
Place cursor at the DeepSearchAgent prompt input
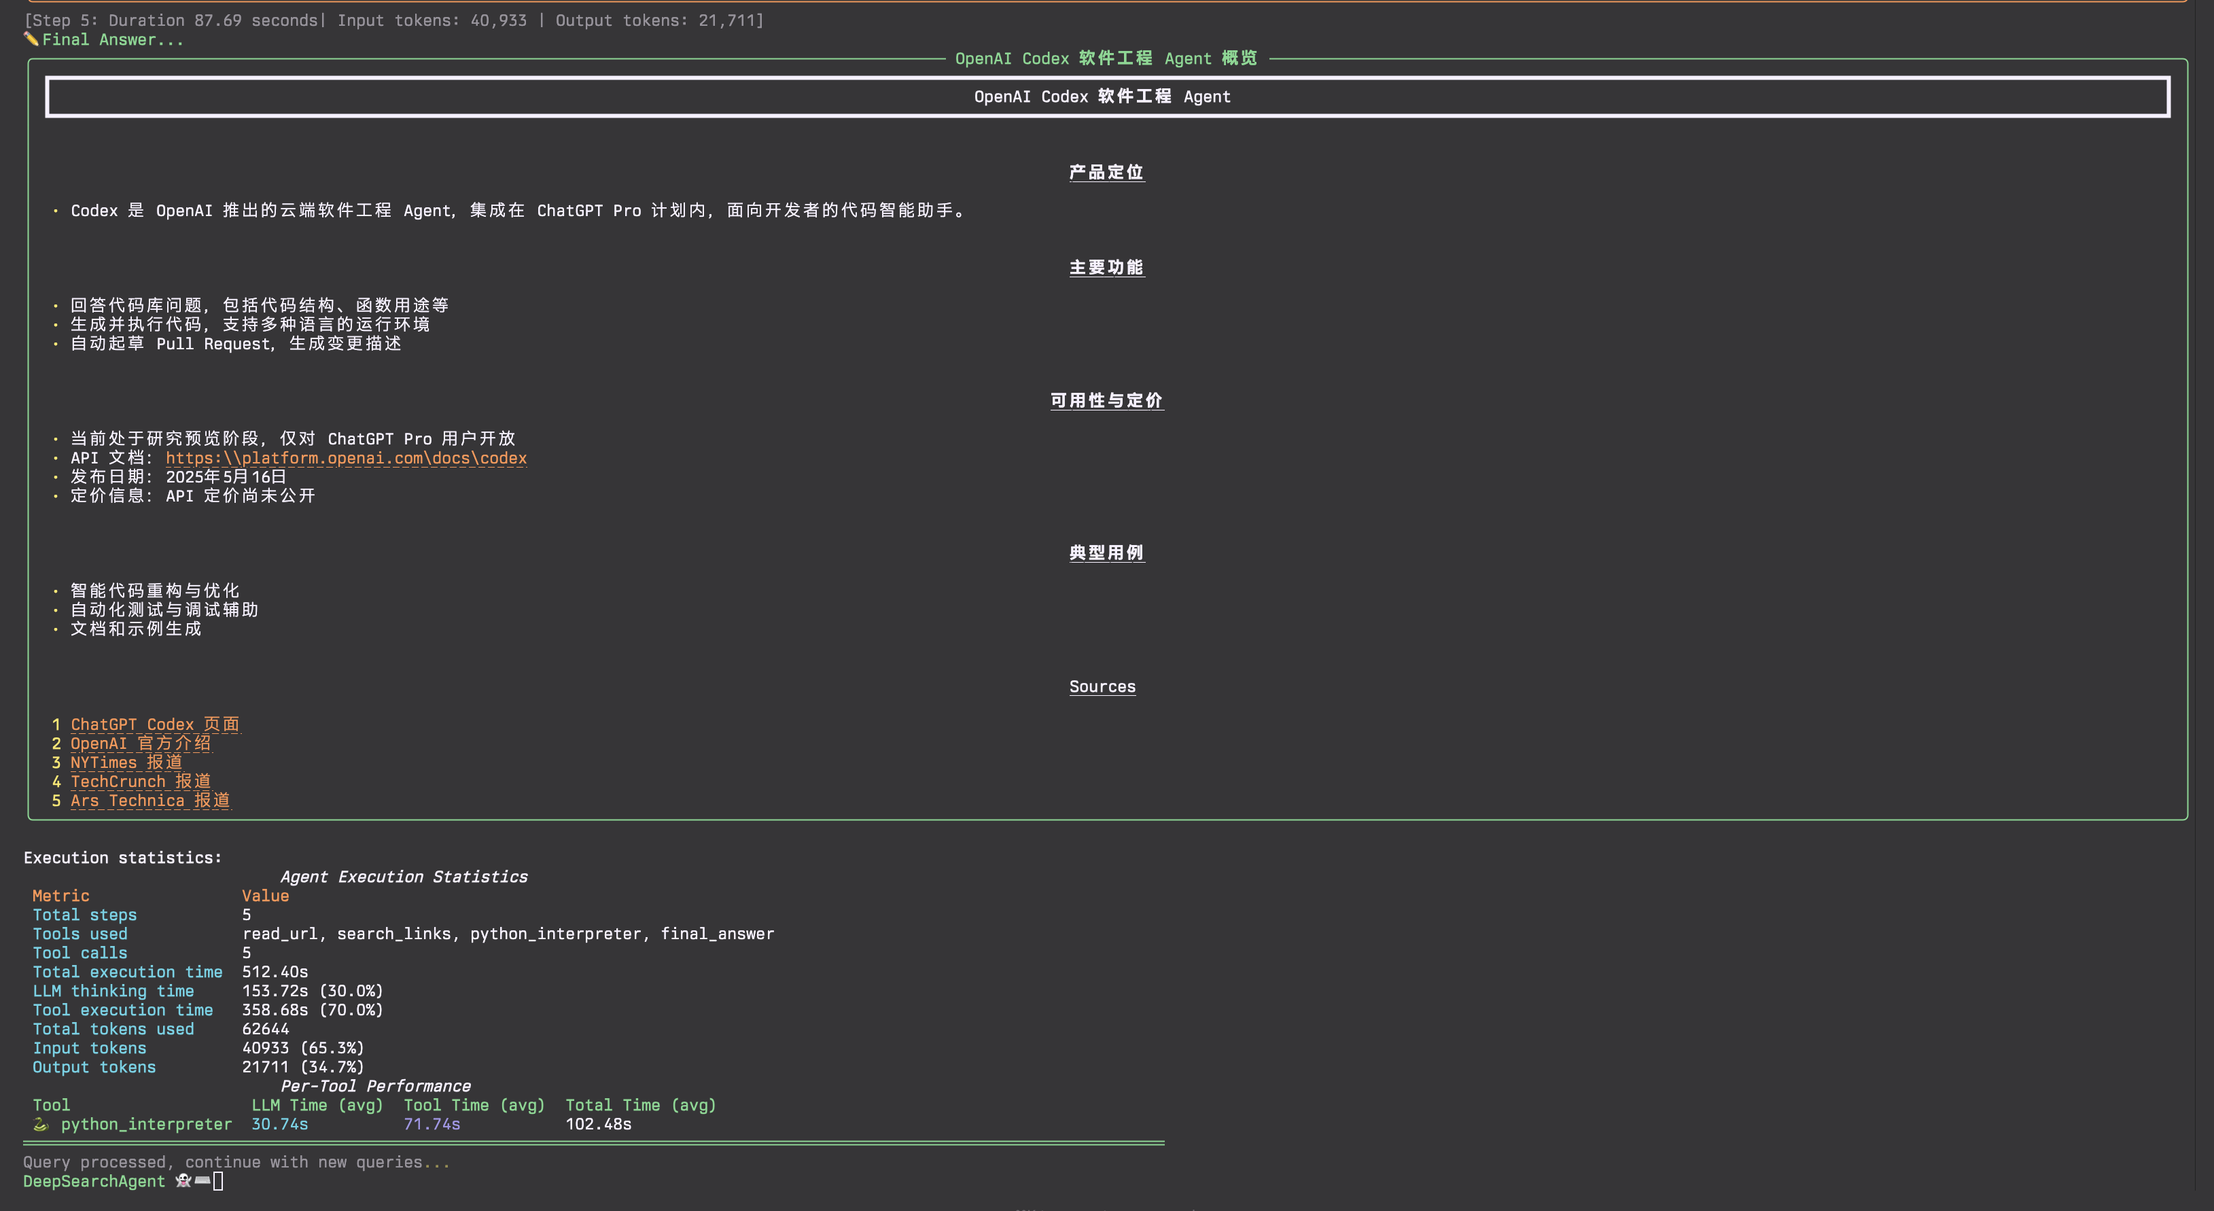tap(218, 1181)
